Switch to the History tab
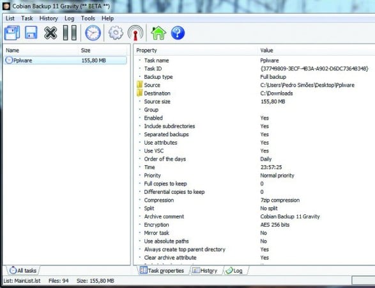The image size is (375, 288). tap(205, 271)
